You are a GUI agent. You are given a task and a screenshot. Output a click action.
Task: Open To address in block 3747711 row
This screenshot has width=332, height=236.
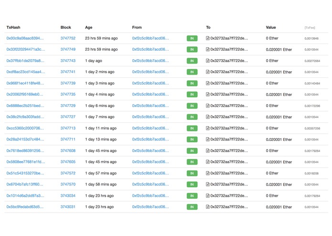[229, 139]
